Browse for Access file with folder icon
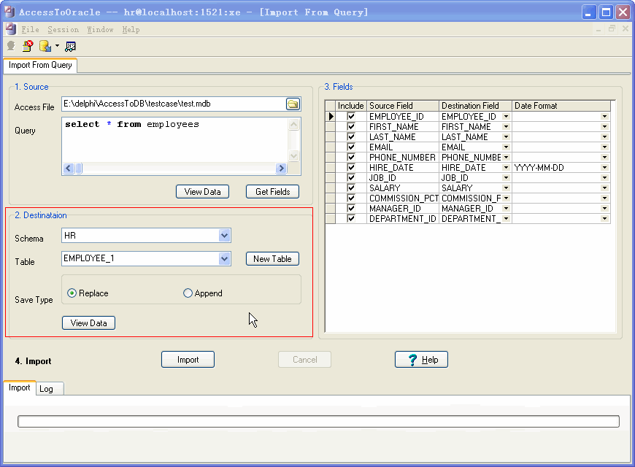635x467 pixels. click(293, 104)
